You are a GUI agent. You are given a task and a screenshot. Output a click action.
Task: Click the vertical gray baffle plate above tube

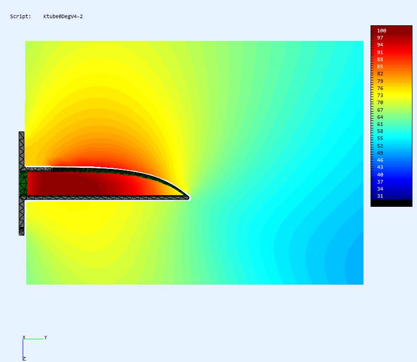[22, 150]
